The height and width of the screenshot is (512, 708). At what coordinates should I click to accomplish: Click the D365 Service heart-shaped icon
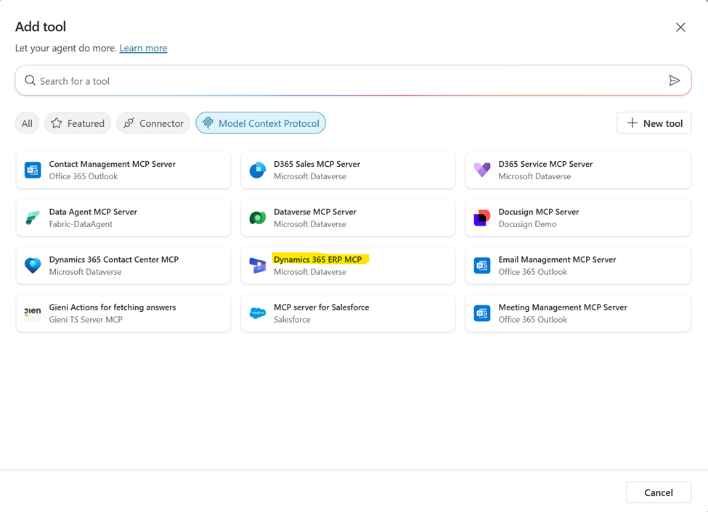(481, 170)
